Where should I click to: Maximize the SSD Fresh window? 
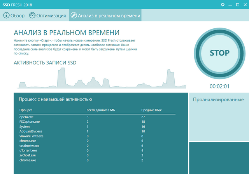pos(238,5)
